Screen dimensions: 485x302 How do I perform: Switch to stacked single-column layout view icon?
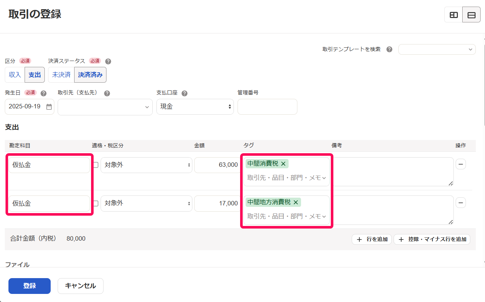click(x=471, y=15)
